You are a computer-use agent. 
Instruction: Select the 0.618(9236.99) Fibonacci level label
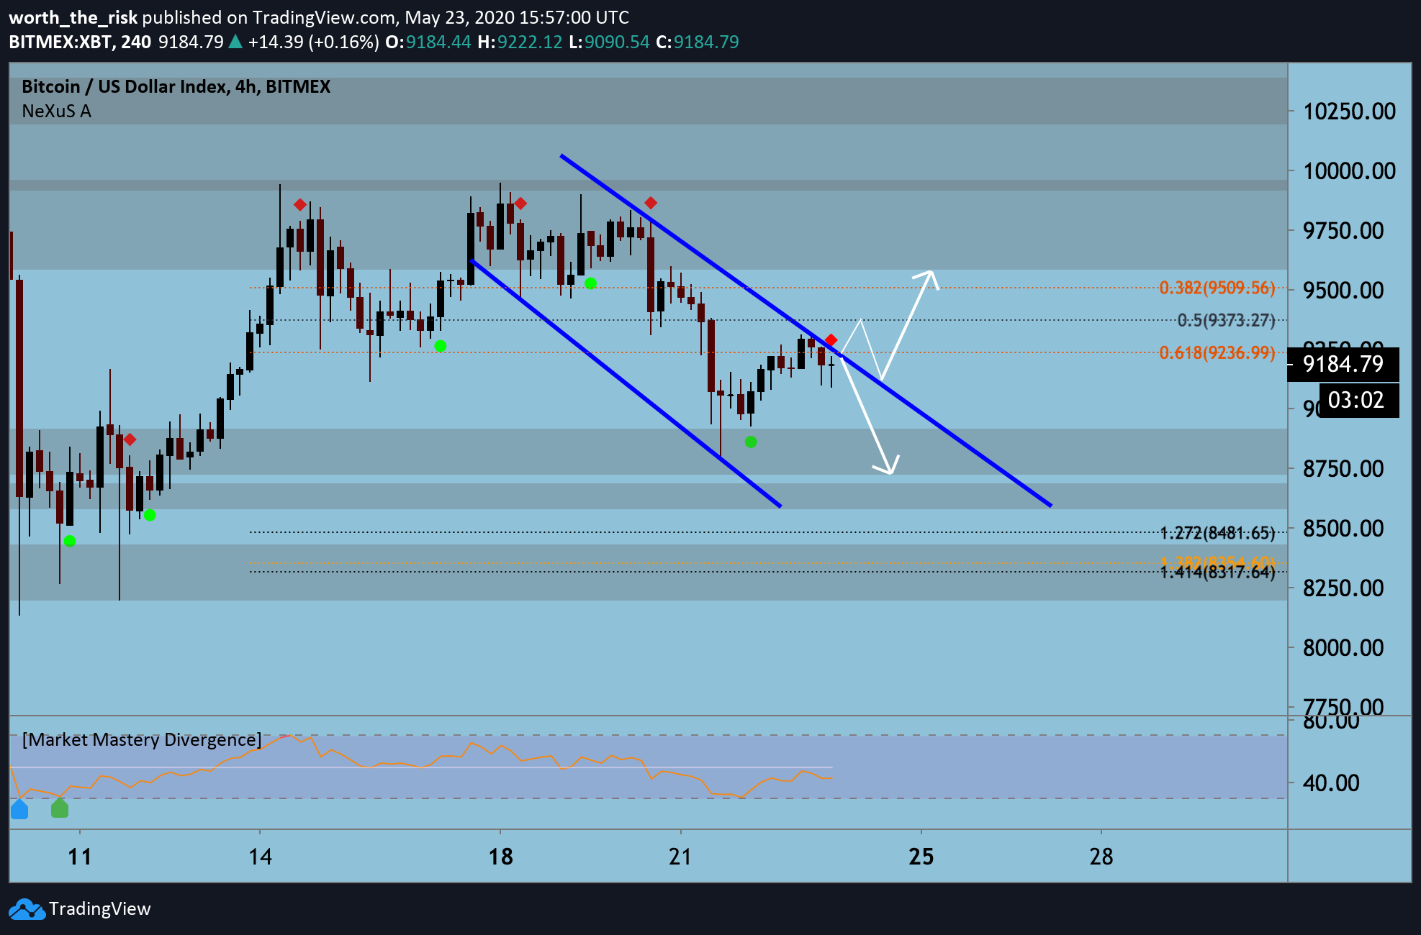(1217, 352)
